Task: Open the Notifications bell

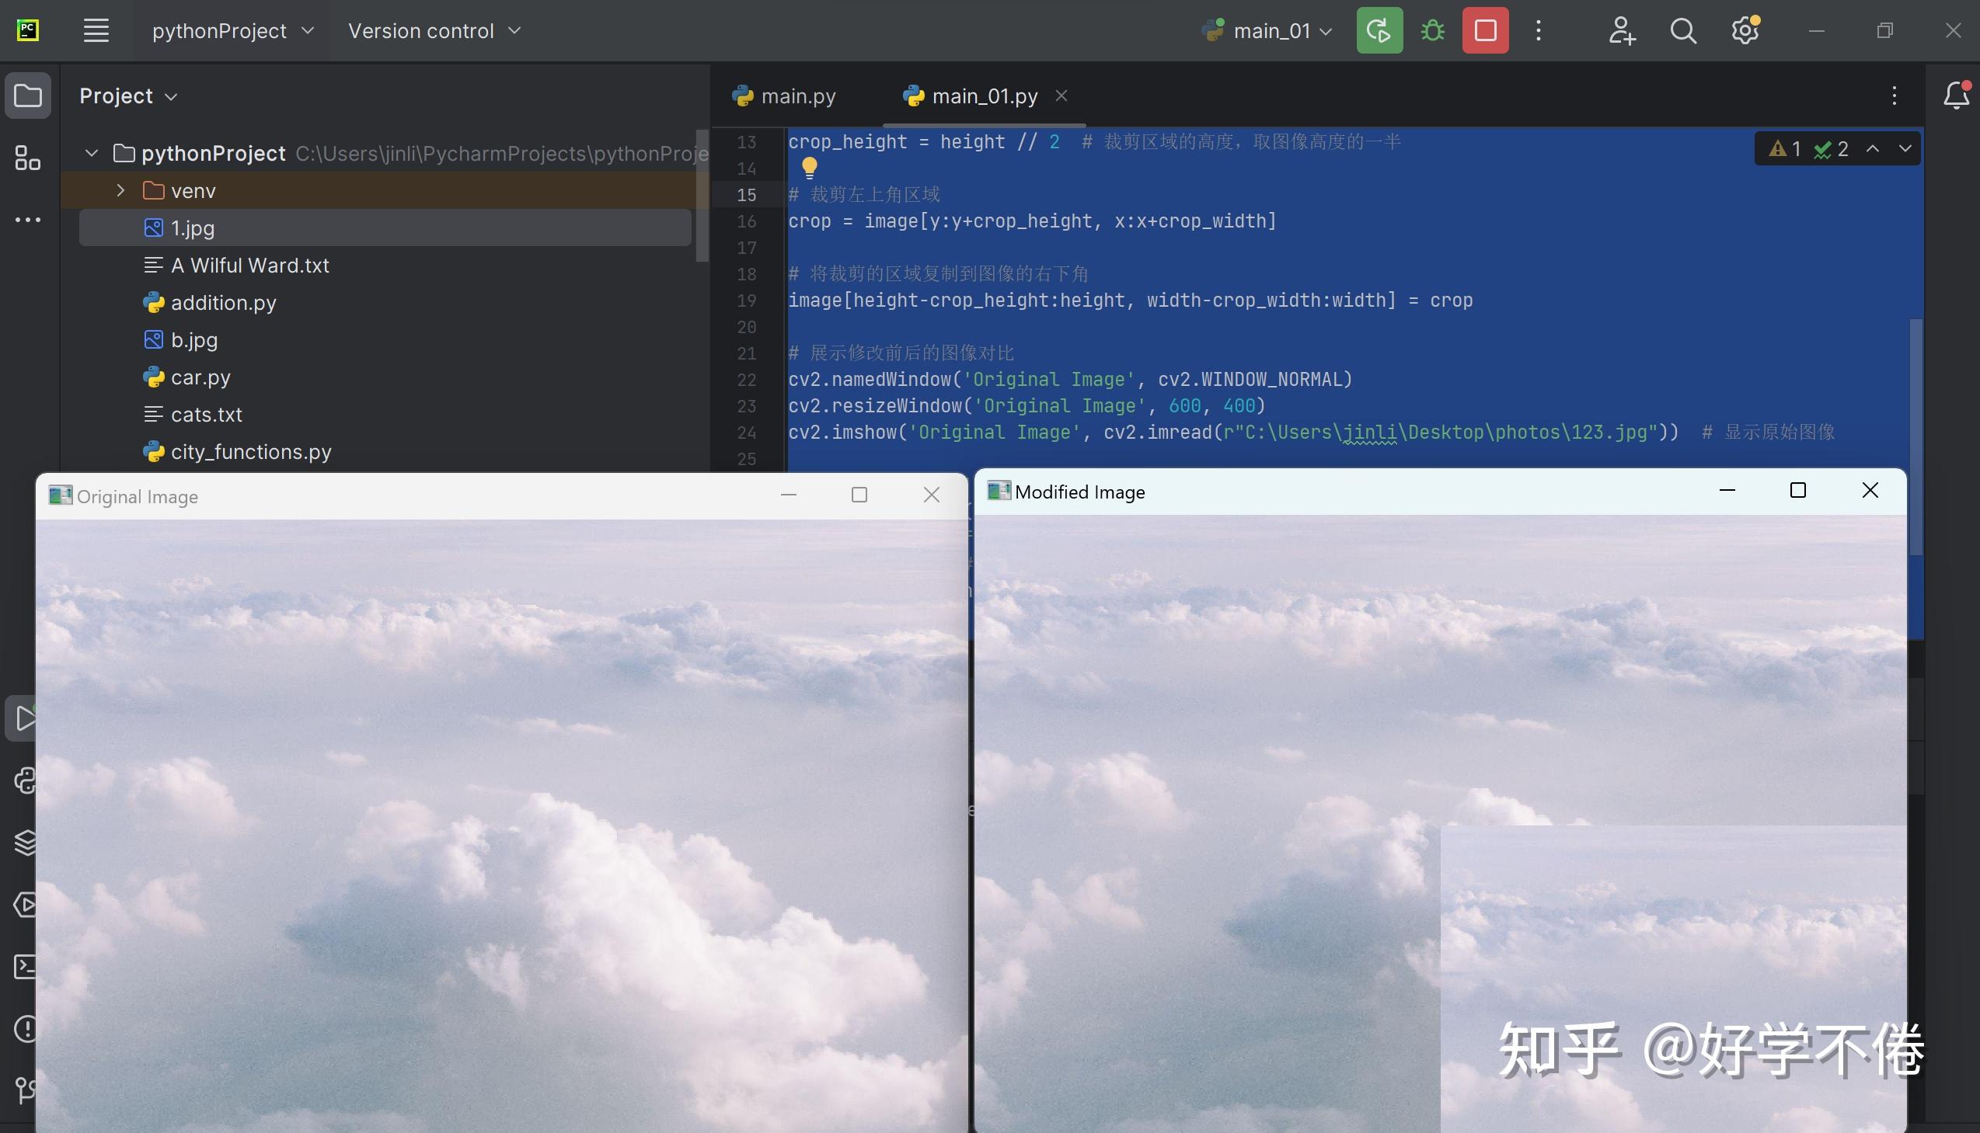Action: pos(1956,96)
